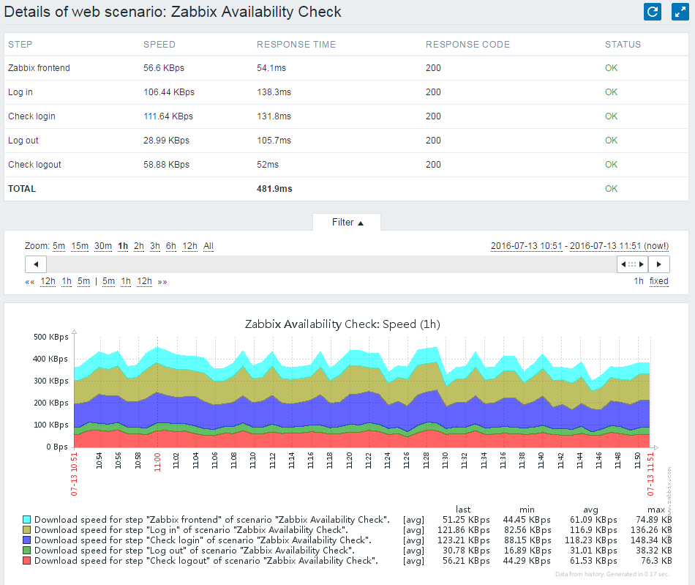Click the blue Check login legend swatch
Viewport: 695px width, 585px height.
(26, 540)
